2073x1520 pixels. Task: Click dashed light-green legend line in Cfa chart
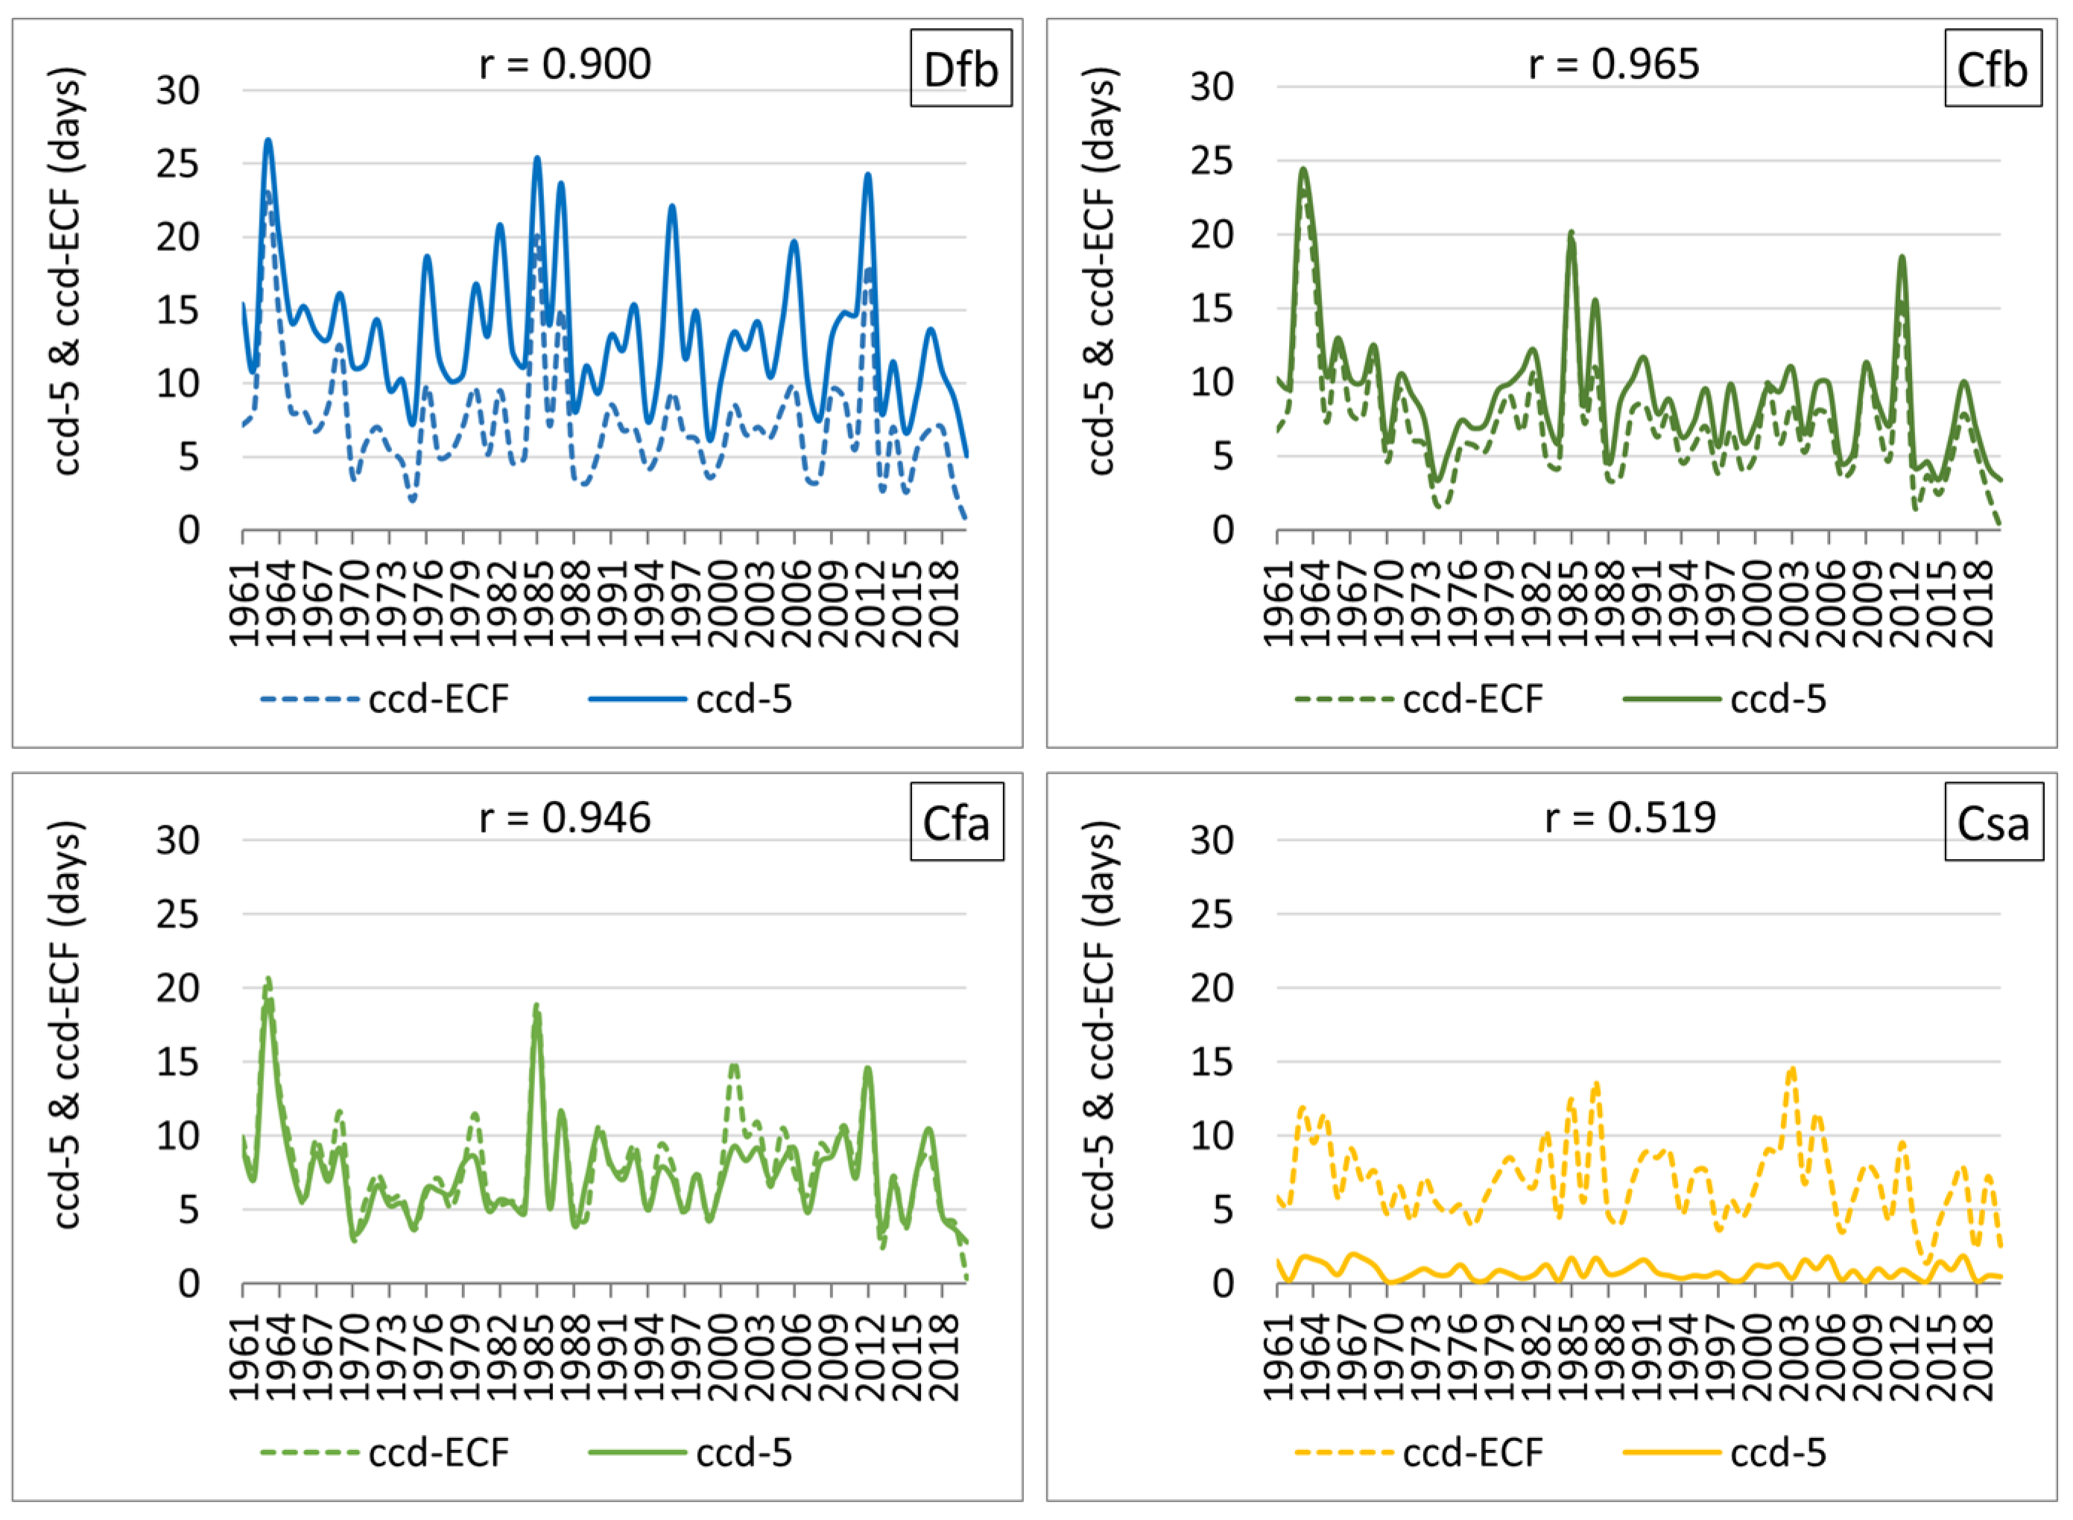click(309, 1453)
